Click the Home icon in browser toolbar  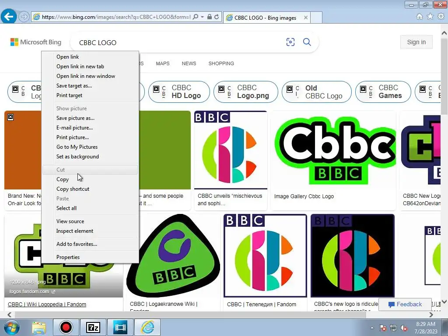pos(420,17)
